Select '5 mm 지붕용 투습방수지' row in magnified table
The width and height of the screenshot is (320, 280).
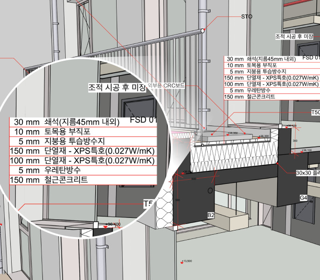(x=83, y=141)
